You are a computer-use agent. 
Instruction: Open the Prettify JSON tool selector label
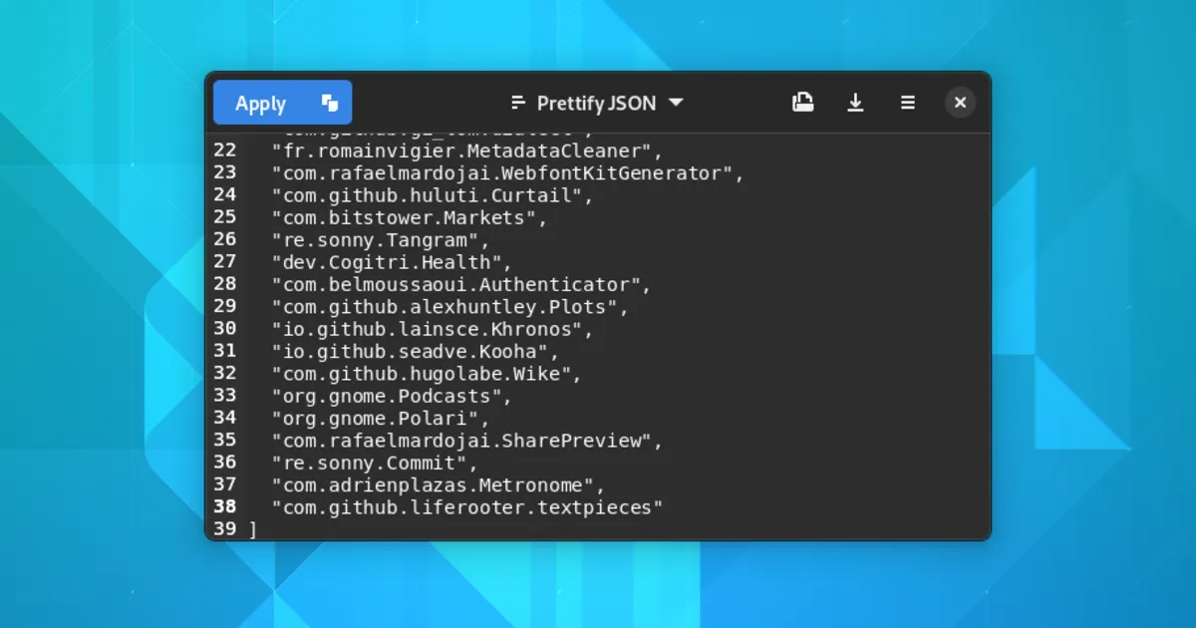tap(596, 103)
